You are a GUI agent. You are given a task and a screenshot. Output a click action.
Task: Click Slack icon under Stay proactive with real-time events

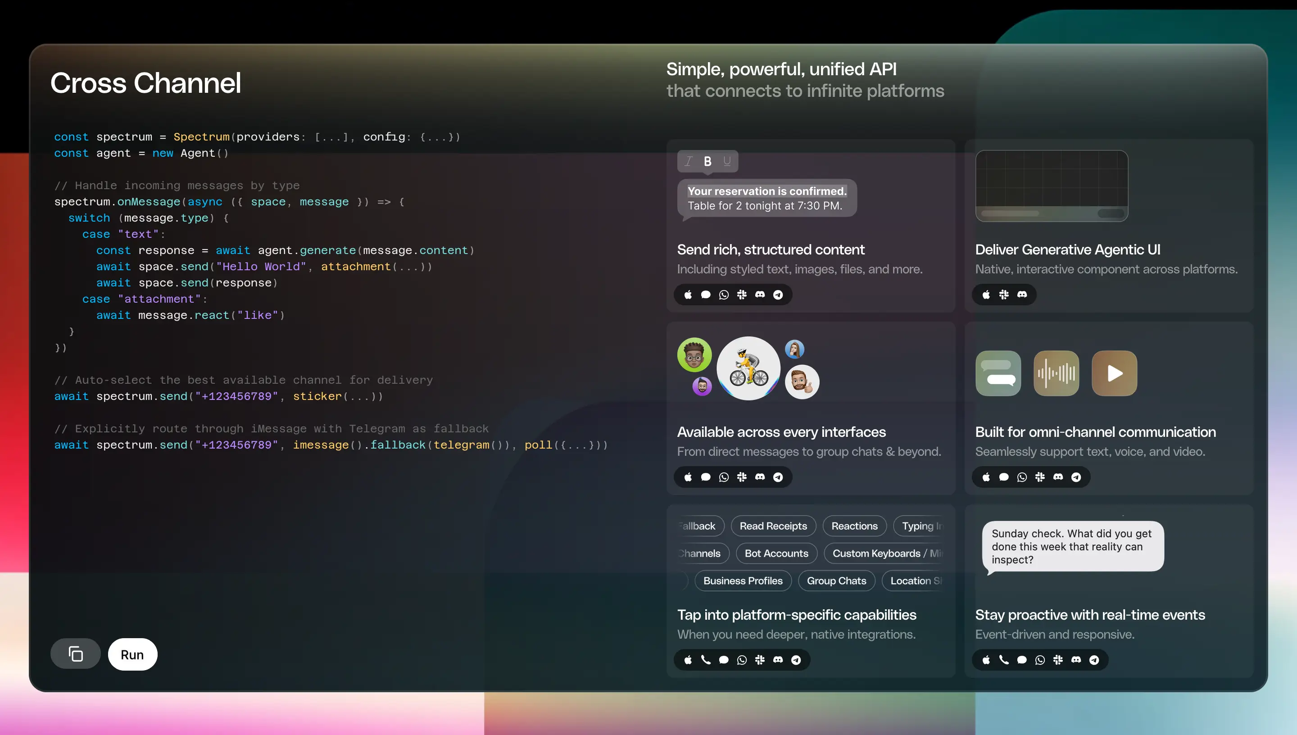point(1058,660)
